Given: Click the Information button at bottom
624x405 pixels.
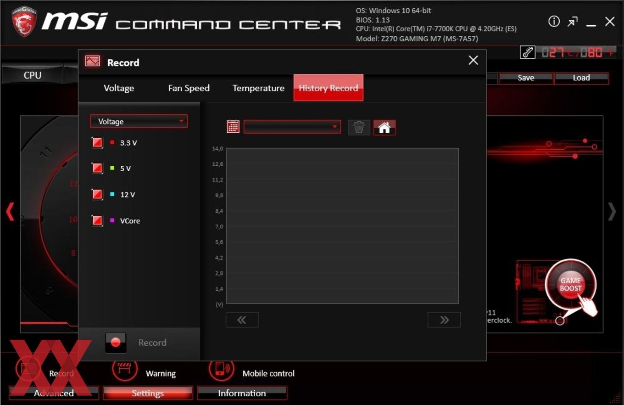Looking at the screenshot, I should point(242,393).
